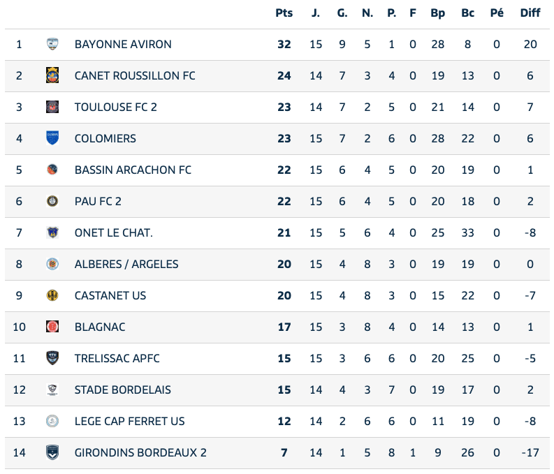
Task: Open the STADE BORDELAIS team page
Action: point(123,390)
